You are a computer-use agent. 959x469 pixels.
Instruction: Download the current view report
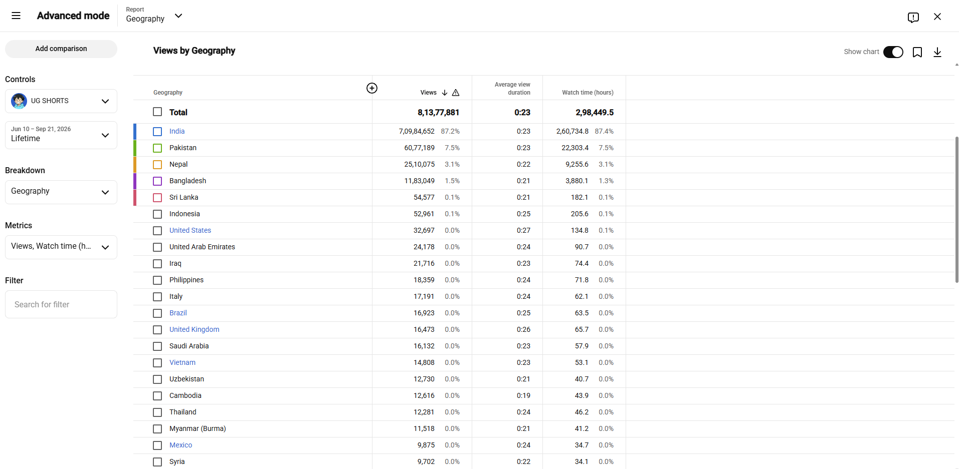click(937, 52)
